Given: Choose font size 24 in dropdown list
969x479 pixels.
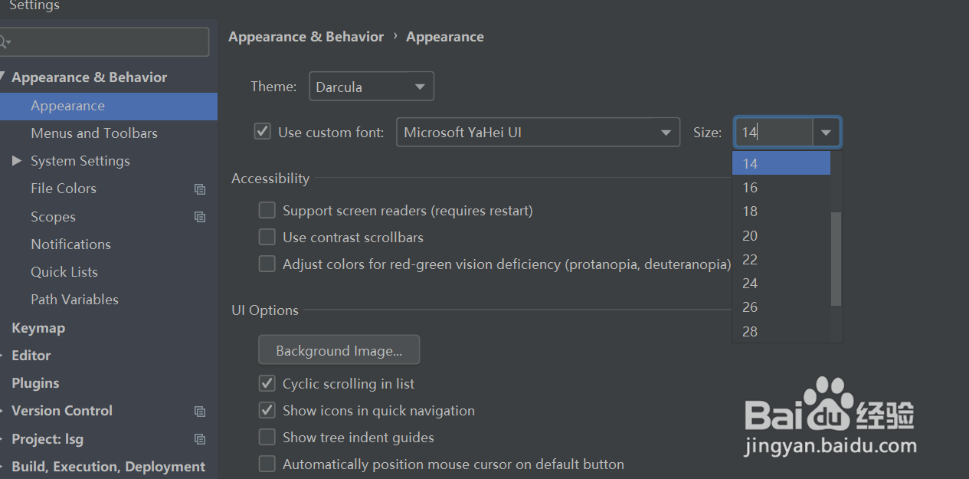Looking at the screenshot, I should pyautogui.click(x=750, y=284).
